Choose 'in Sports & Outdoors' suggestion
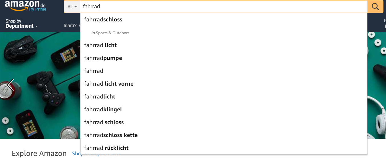The image size is (386, 159). click(110, 33)
